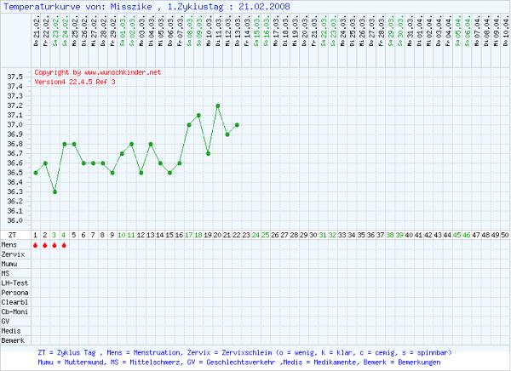Viewport: 511px width, 371px height.
Task: Click the menstruation drop icon for cycle day 1
Action: coord(36,245)
